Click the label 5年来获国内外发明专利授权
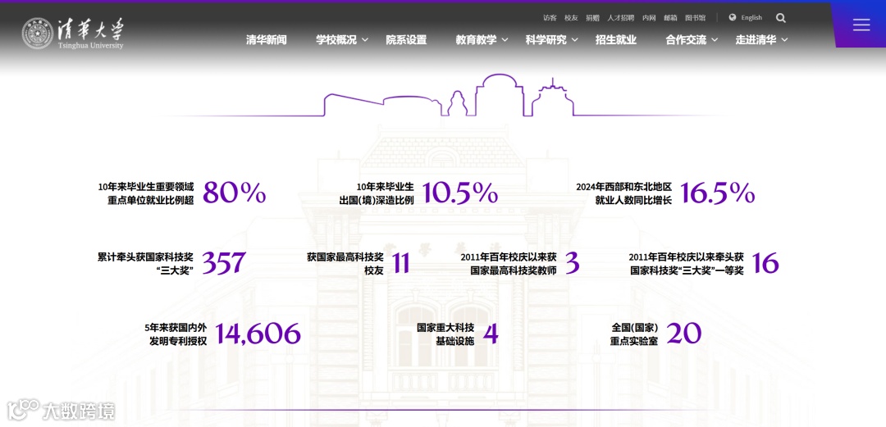The height and width of the screenshot is (427, 886). pyautogui.click(x=176, y=334)
